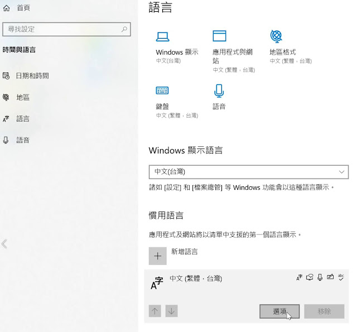Viewport: 357px width, 332px height.
Task: Open 語音 in the sidebar
Action: (23, 140)
